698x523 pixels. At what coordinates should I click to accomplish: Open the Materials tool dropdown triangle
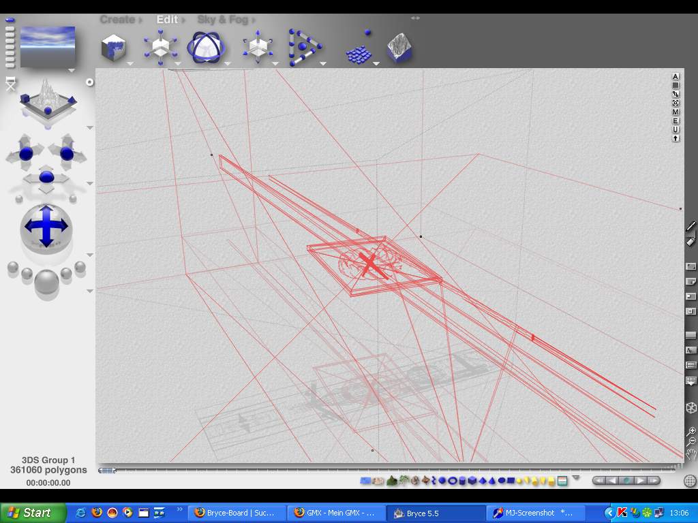coord(130,63)
